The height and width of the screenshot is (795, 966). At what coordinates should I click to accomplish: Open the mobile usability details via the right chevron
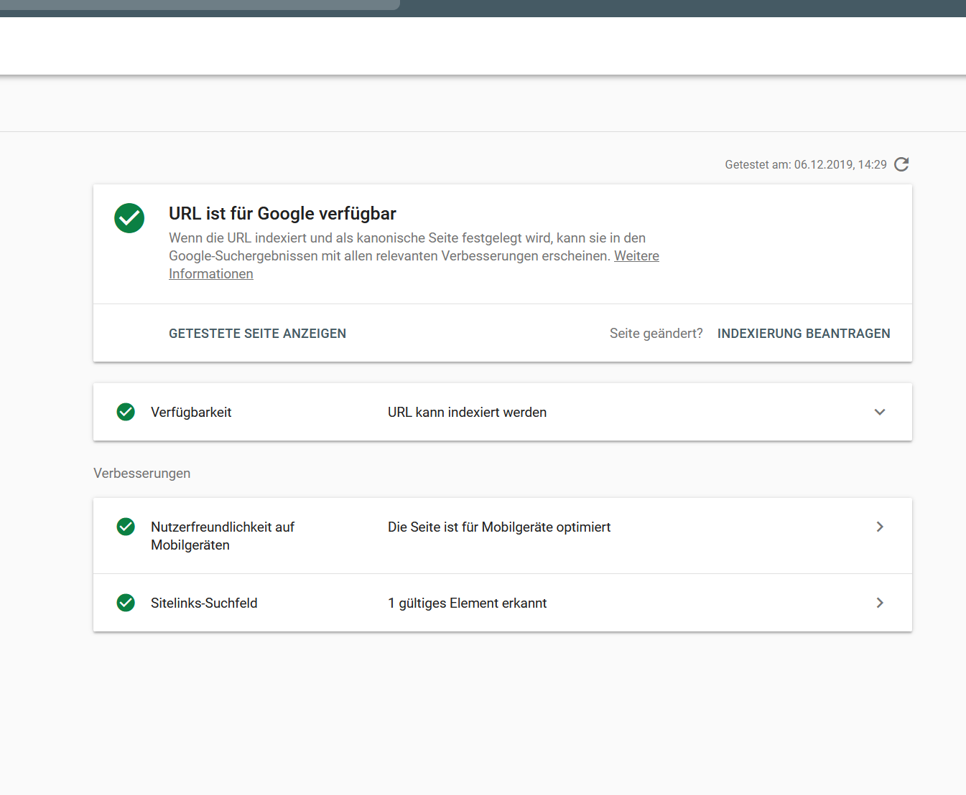[880, 527]
